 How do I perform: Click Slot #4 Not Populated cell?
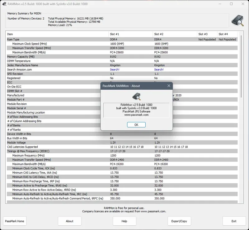click(228, 40)
